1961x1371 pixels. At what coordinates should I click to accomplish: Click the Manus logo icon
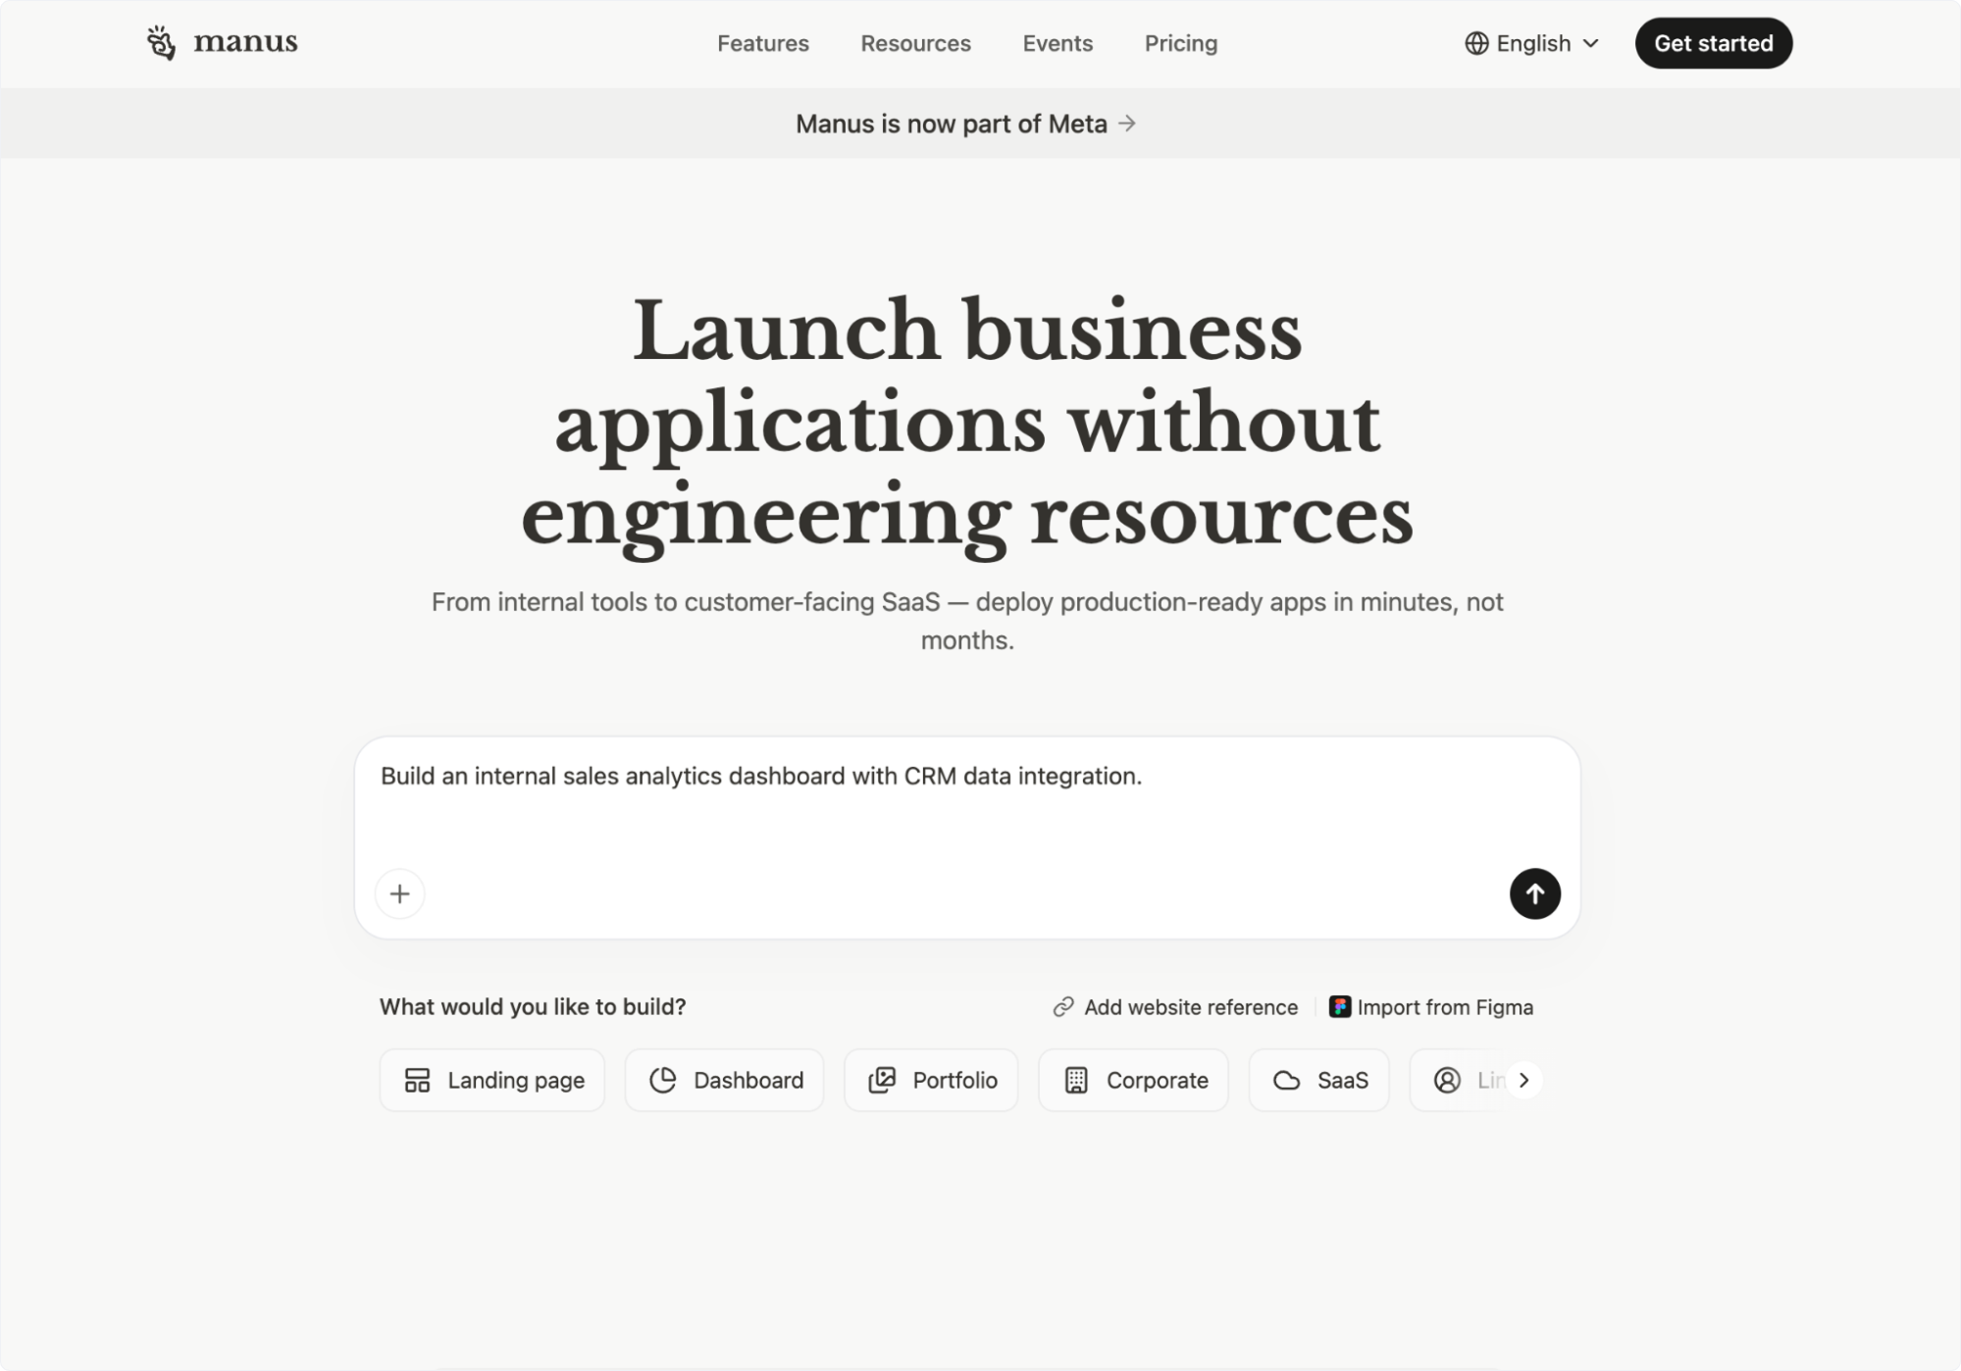click(x=160, y=42)
